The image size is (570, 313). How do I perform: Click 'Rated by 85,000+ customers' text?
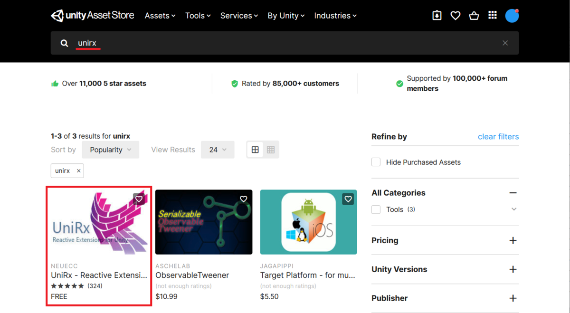pos(290,84)
